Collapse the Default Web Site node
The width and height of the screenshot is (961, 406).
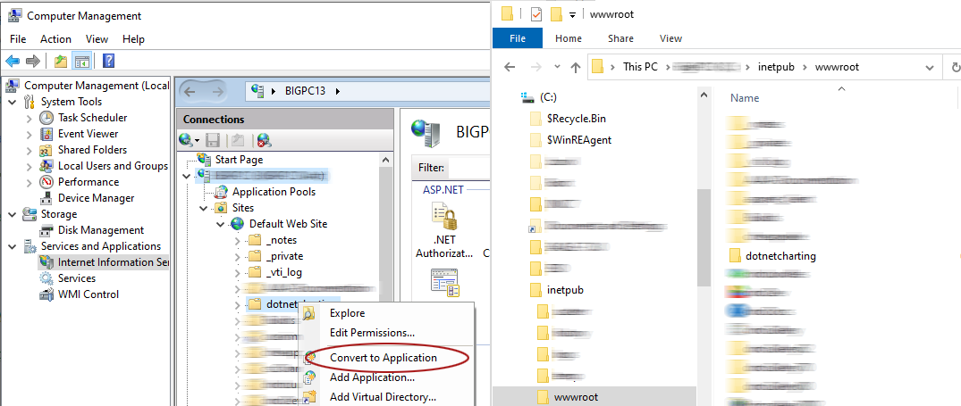221,224
